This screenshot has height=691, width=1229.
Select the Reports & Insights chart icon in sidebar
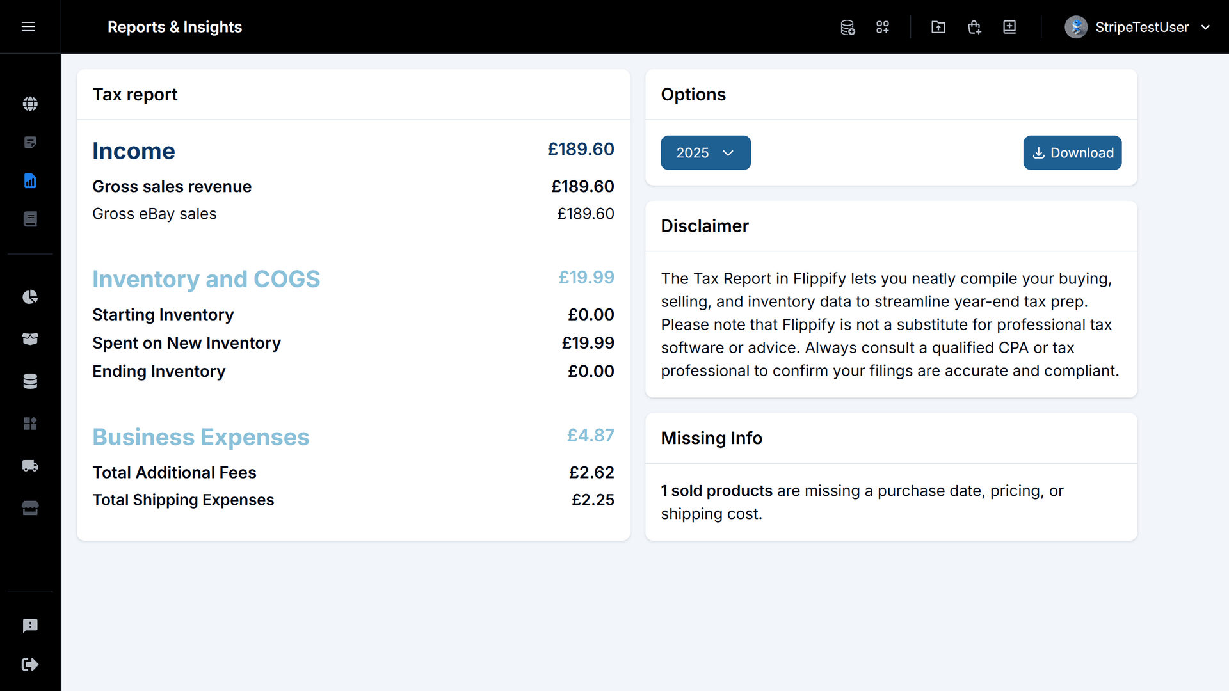pyautogui.click(x=30, y=180)
